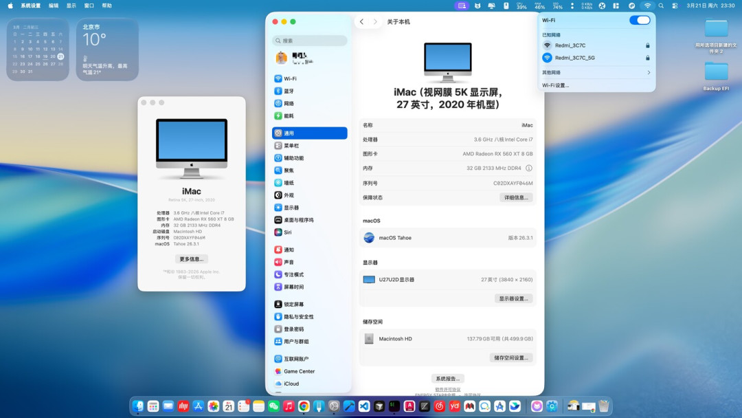Open the 窗口 menu
742x418 pixels.
(x=89, y=5)
